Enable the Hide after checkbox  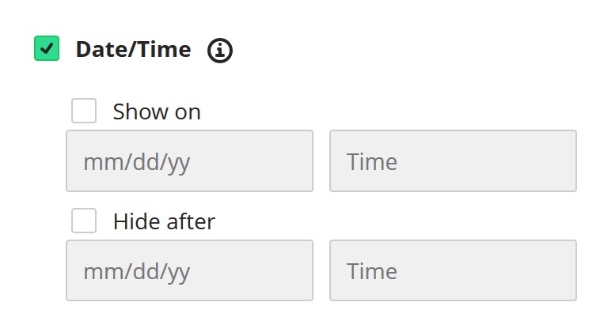click(84, 221)
